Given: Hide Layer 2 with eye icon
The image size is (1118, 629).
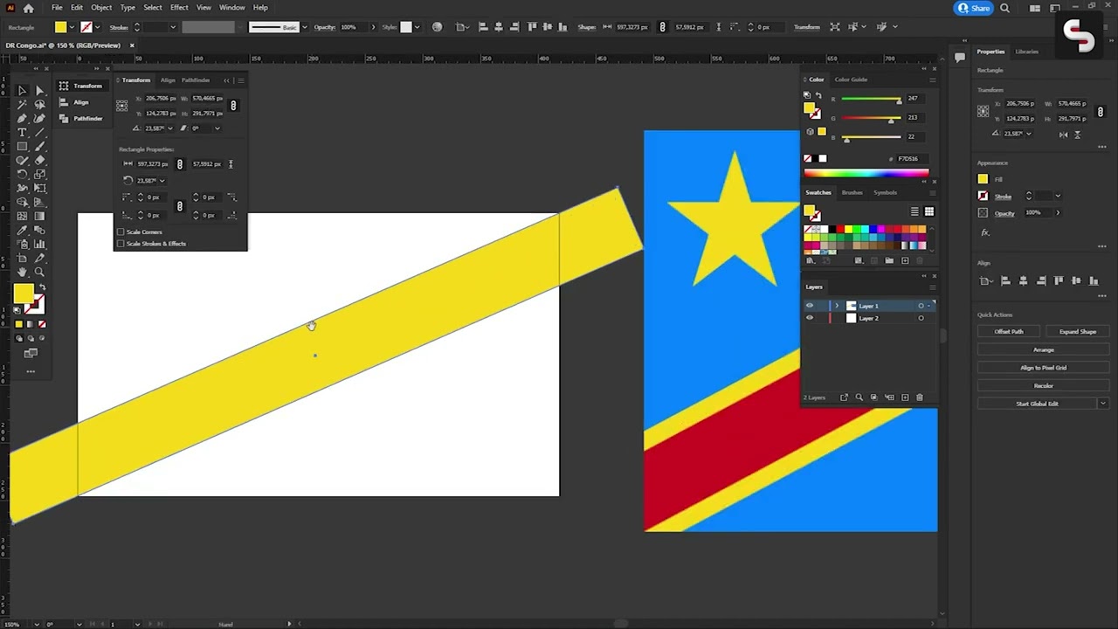Looking at the screenshot, I should coord(810,318).
